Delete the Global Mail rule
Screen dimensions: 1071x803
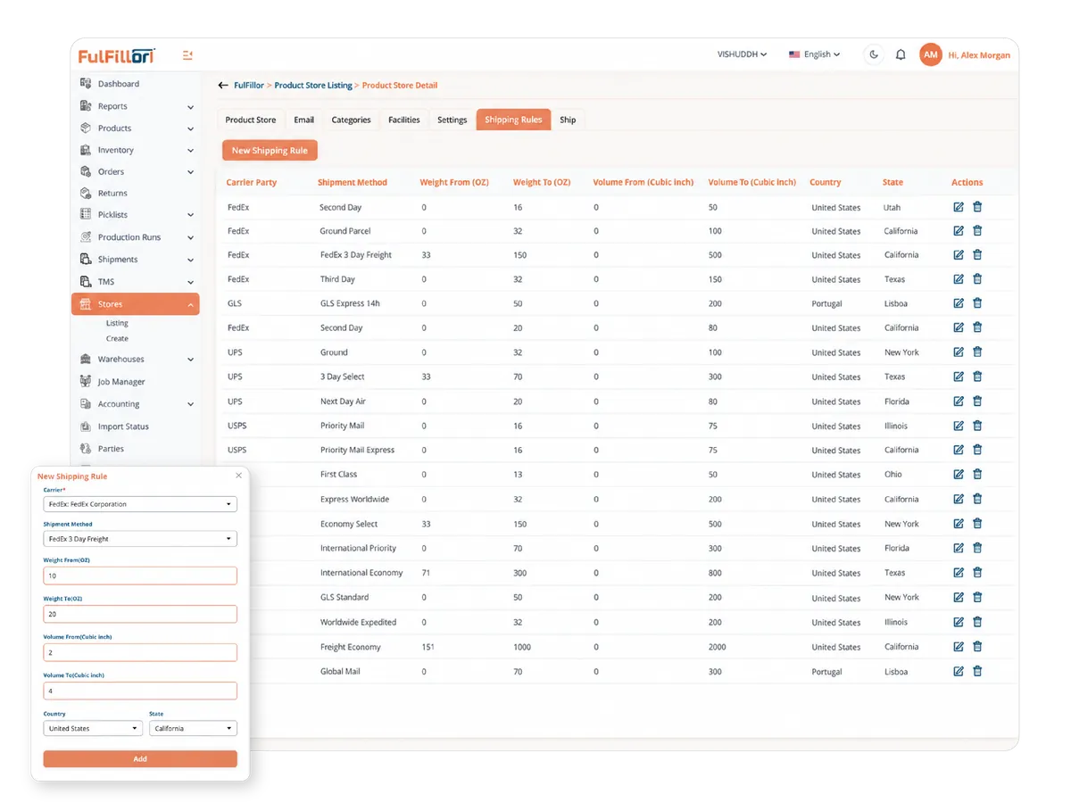click(x=977, y=671)
